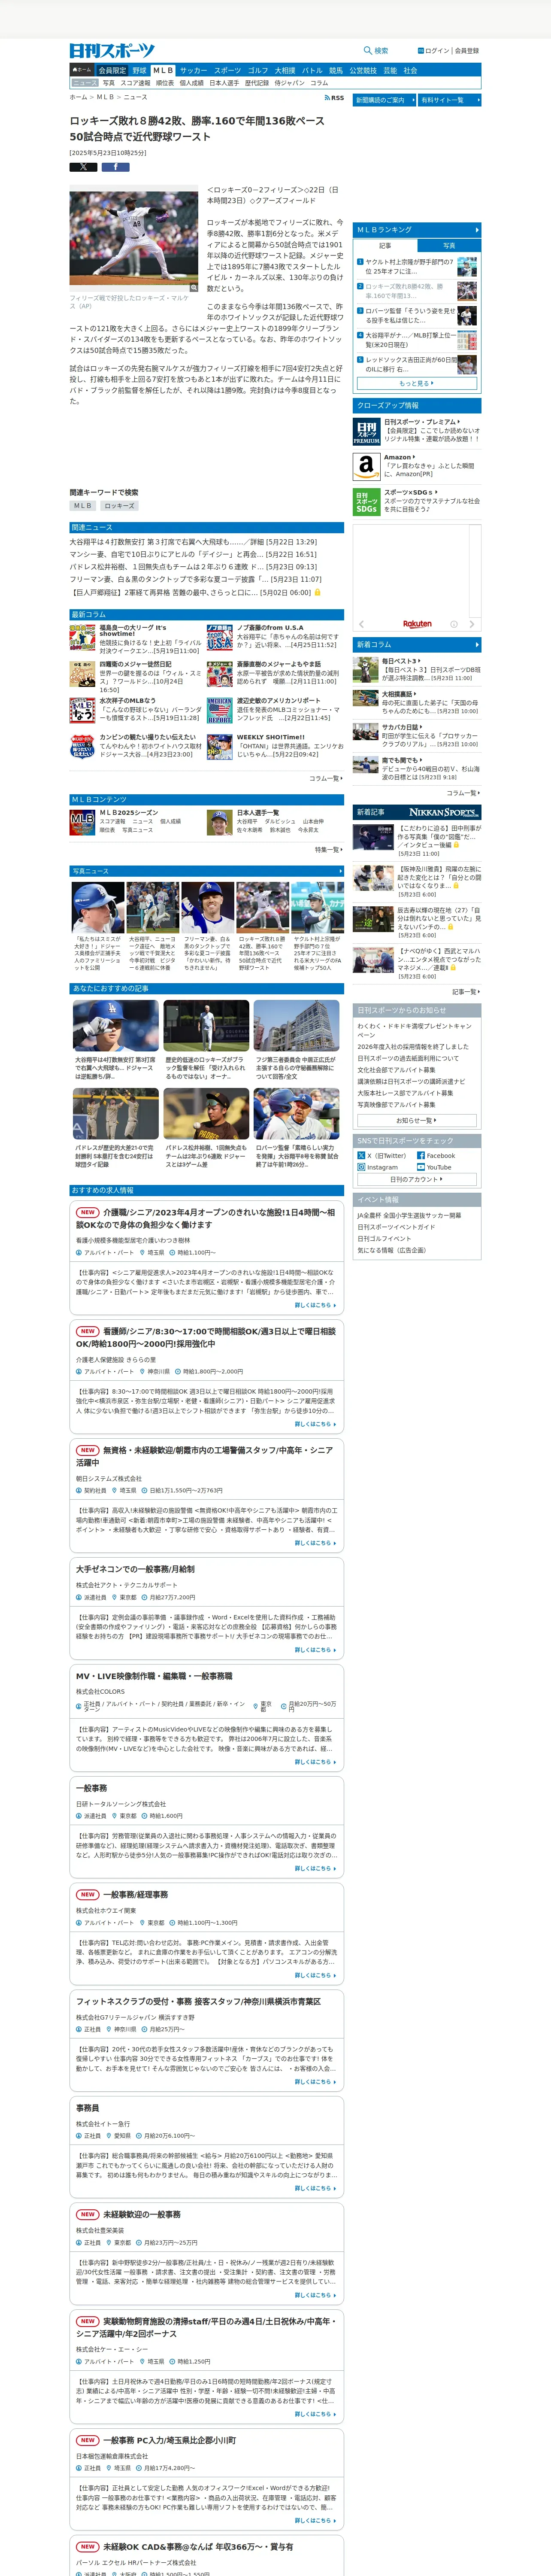Click the magnify icon on pitcher photo
Image resolution: width=551 pixels, height=2576 pixels.
(x=194, y=287)
